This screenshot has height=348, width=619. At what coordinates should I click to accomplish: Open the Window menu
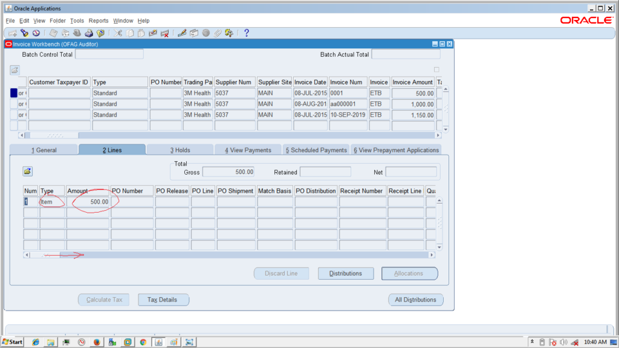[123, 21]
